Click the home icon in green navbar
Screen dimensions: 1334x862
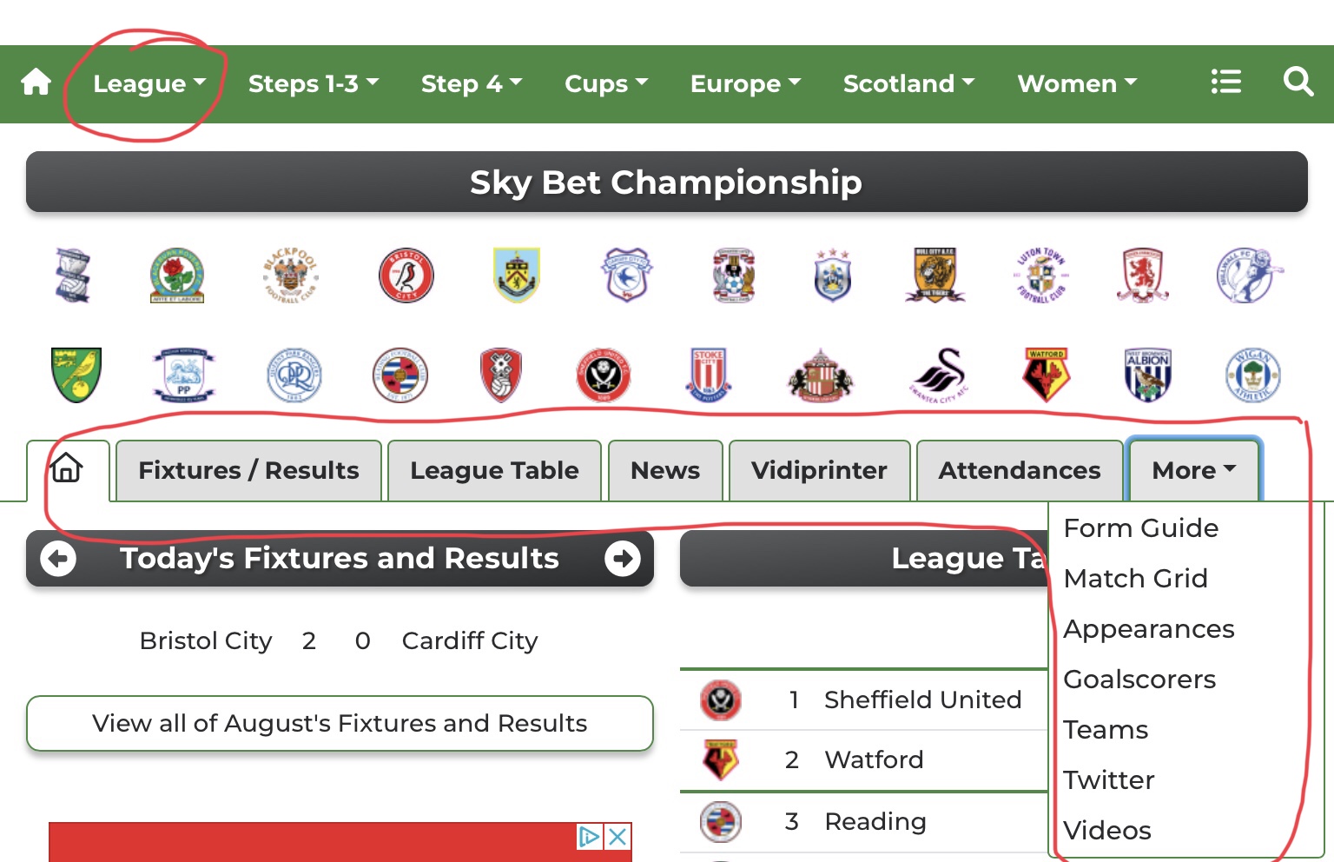coord(36,83)
